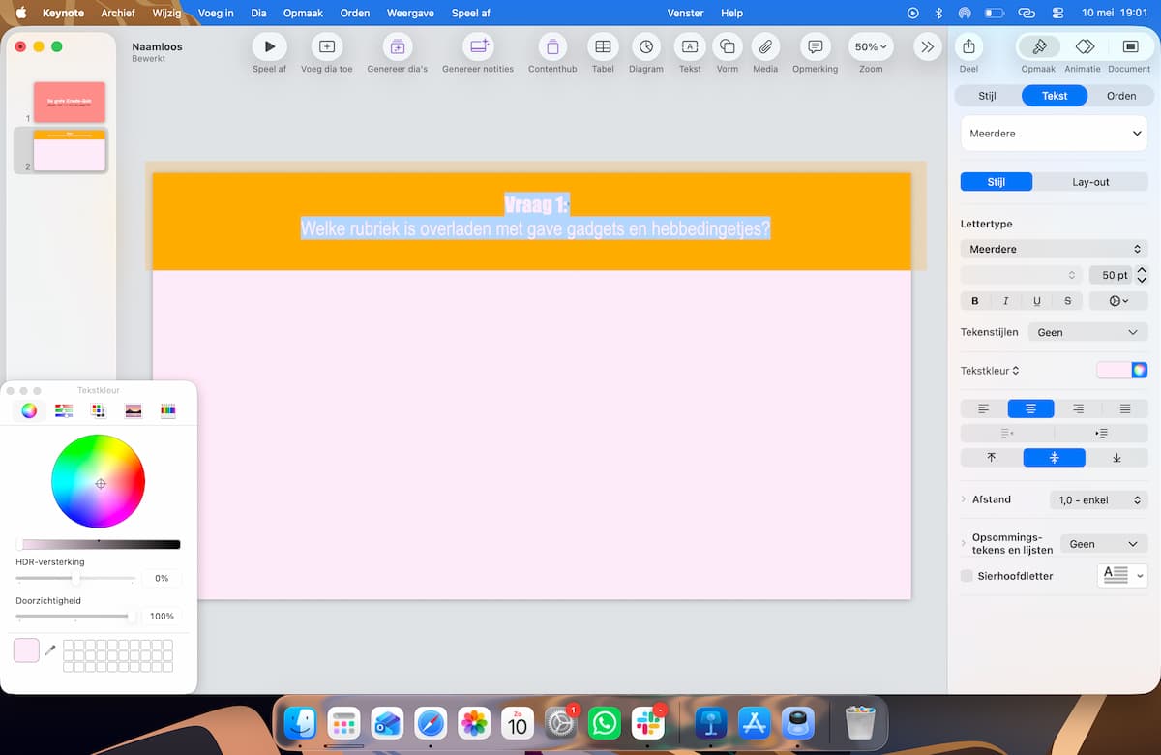The height and width of the screenshot is (755, 1161).
Task: Pick a color with the eyedropper
Action: [50, 649]
